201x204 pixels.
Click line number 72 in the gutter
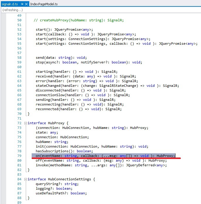coord(19,123)
